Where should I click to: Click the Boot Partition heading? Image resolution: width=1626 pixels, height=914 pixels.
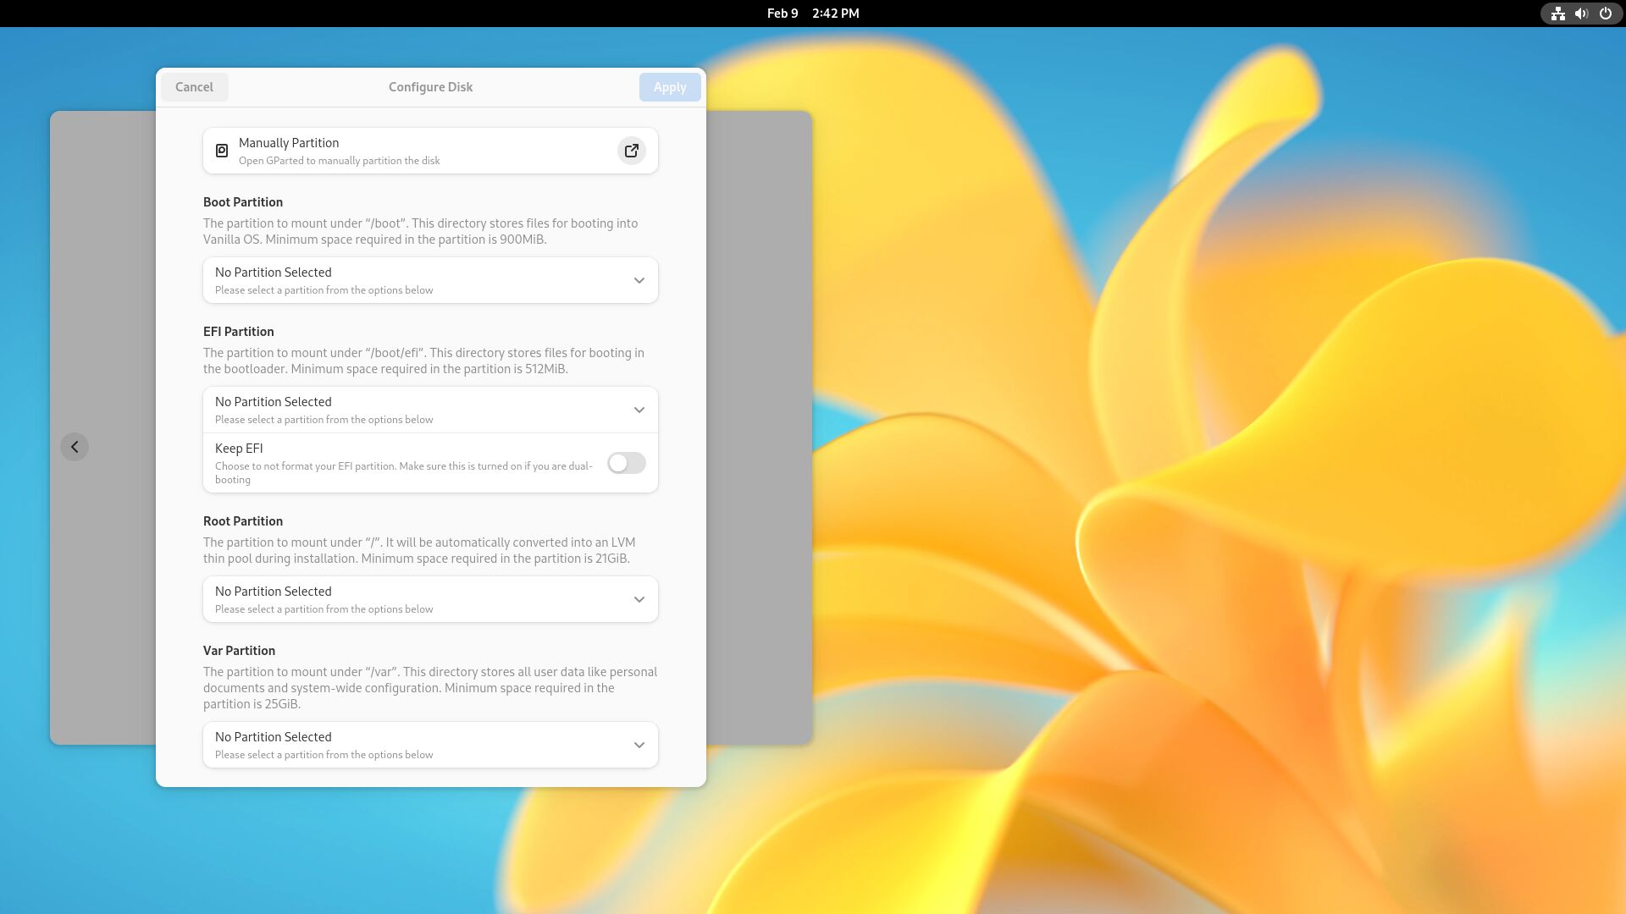[x=243, y=202]
